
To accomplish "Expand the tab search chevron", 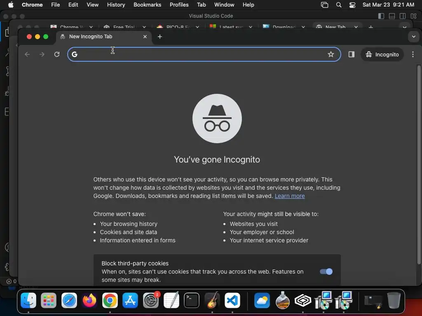I will (x=414, y=37).
